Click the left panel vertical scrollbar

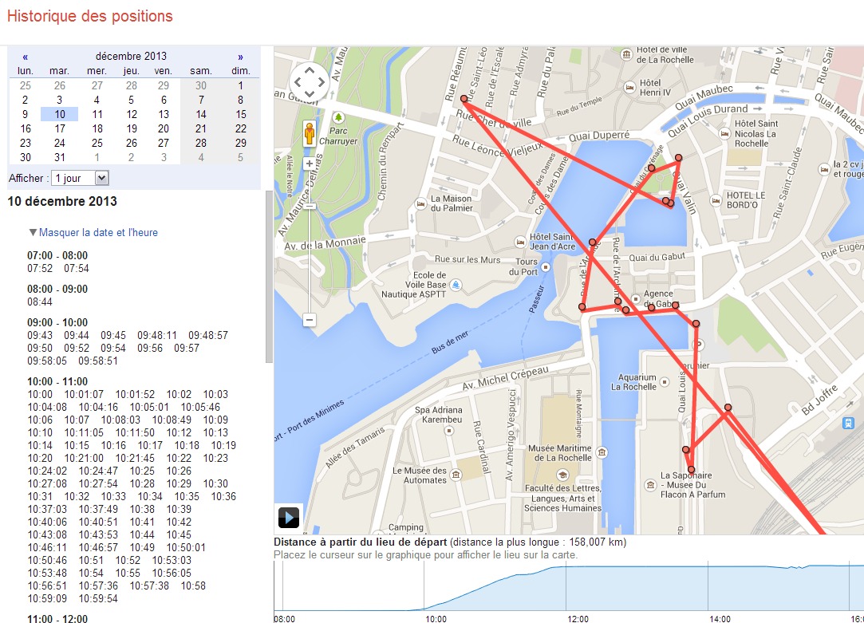(269, 277)
